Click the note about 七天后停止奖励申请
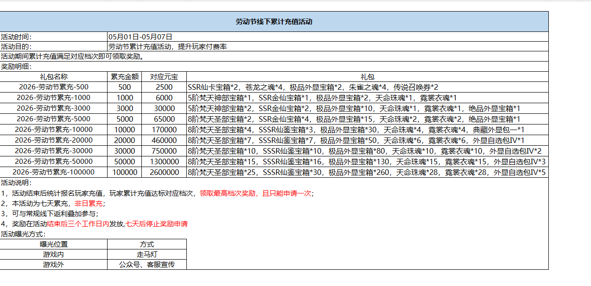The image size is (591, 286). 157,224
